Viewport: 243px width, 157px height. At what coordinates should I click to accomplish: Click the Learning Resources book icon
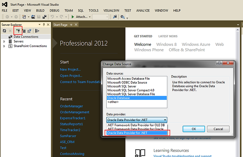click(x=140, y=153)
